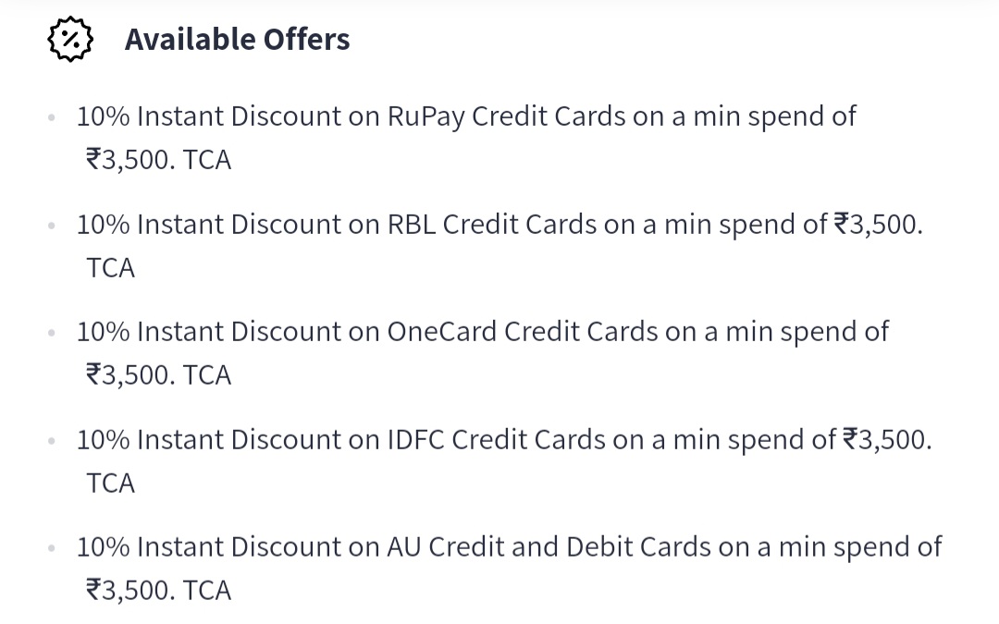999x624 pixels.
Task: Select the IDFC Credit Cards discount offer
Action: click(x=505, y=461)
